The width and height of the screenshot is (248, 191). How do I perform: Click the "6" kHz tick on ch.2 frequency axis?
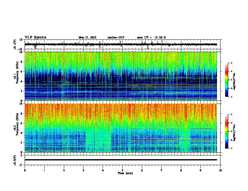[x=22, y=123]
